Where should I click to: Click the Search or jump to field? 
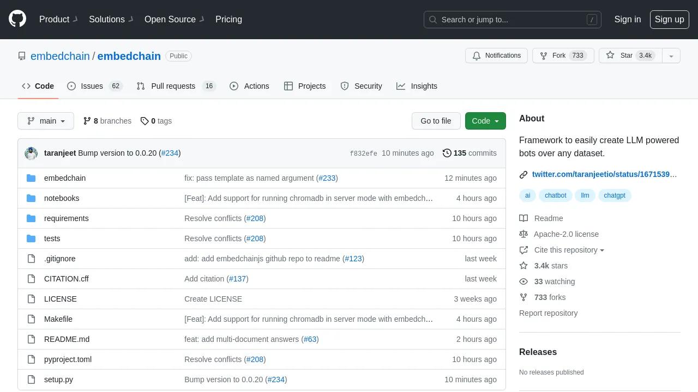(x=512, y=20)
